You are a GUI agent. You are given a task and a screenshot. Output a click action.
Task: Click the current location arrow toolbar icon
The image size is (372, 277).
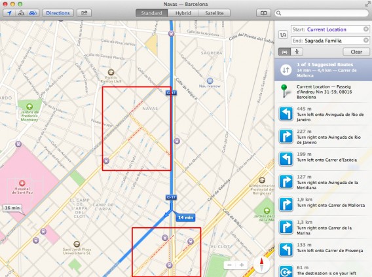(9, 13)
